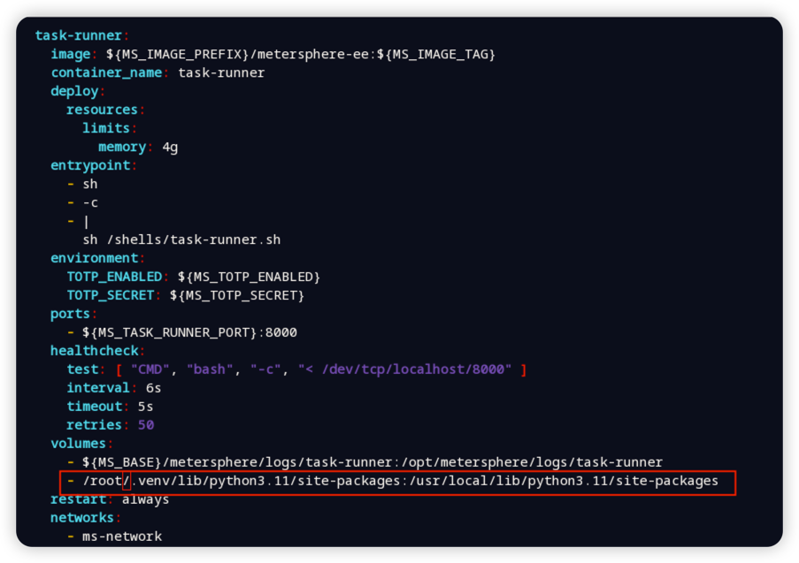Click the 'interval' key
Image resolution: width=799 pixels, height=563 pixels.
click(98, 388)
